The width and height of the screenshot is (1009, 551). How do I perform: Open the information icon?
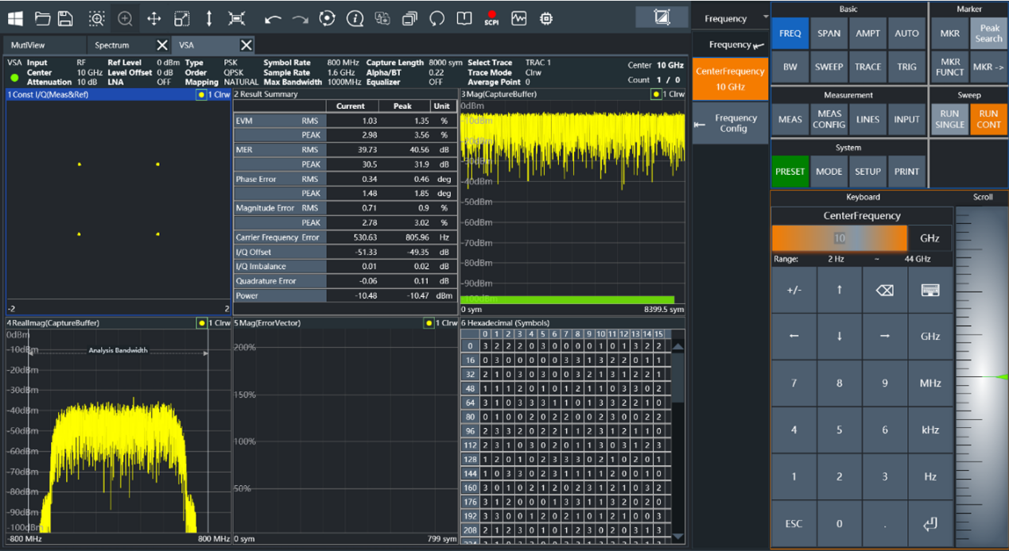355,17
